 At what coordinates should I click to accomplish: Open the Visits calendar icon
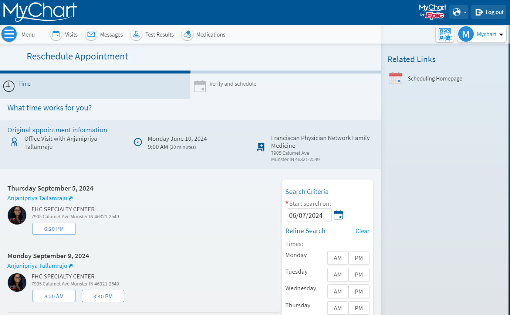56,34
